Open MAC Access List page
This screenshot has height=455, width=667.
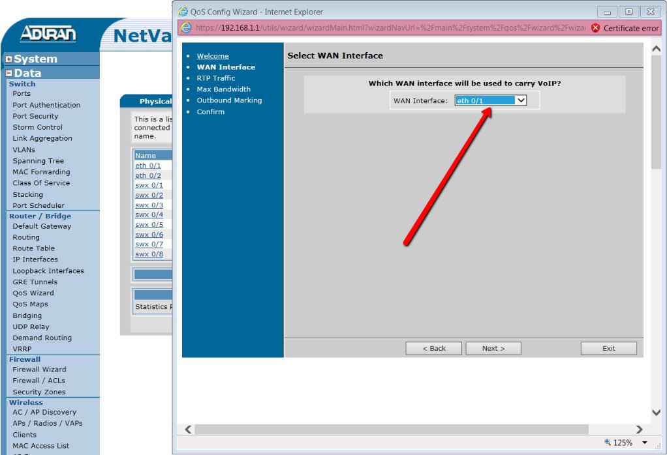(x=41, y=446)
